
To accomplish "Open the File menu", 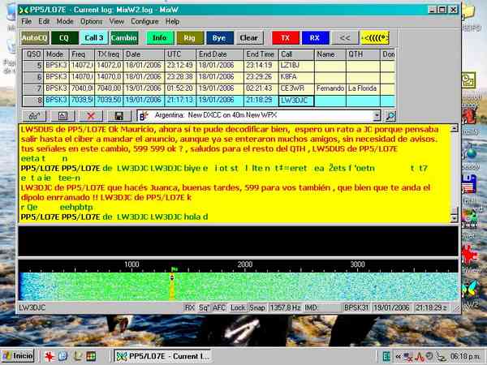I will pyautogui.click(x=27, y=21).
